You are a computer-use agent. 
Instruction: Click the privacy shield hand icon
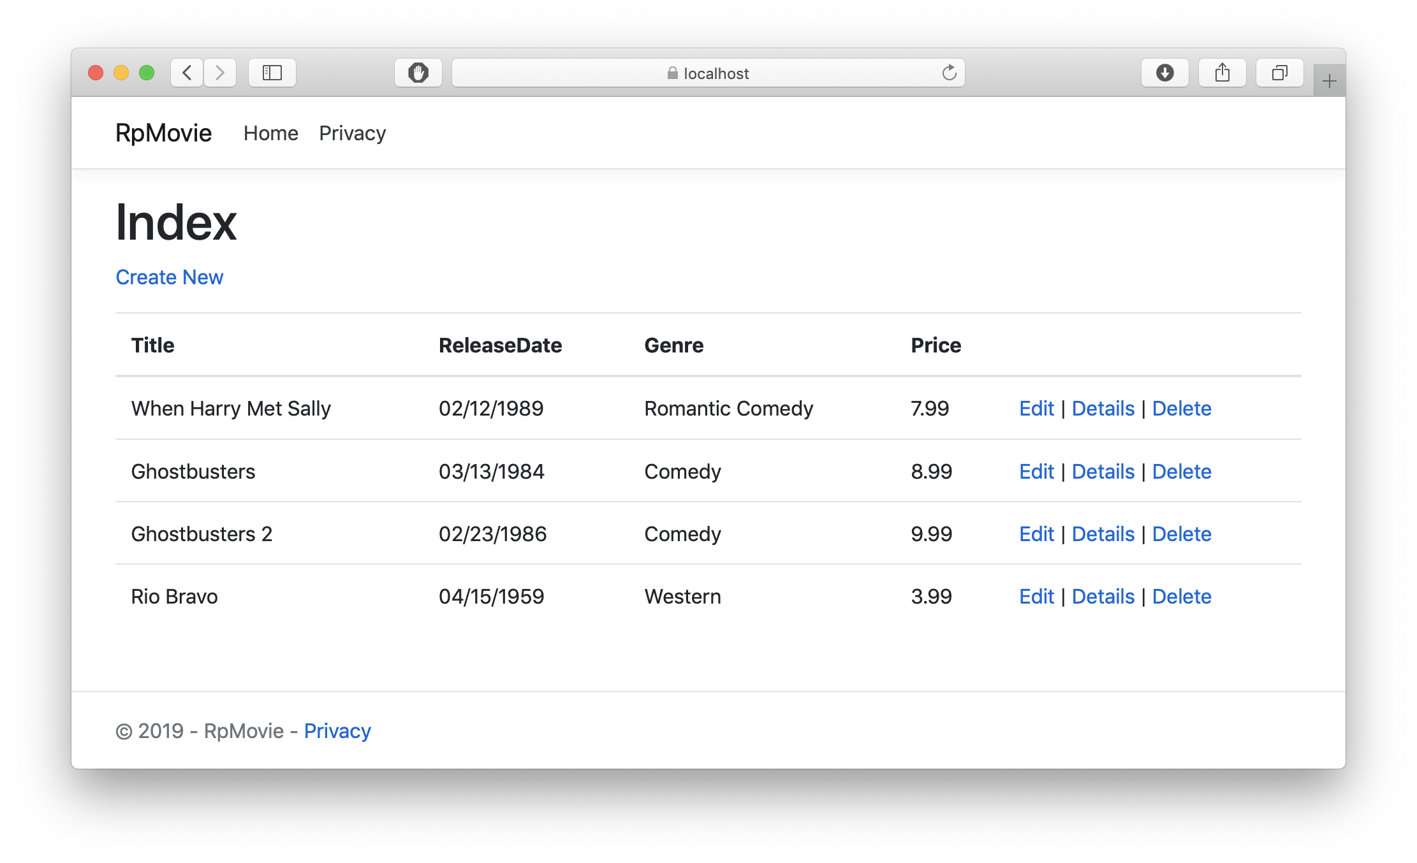(x=418, y=73)
